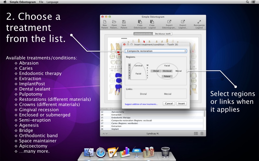The width and height of the screenshot is (259, 161).
Task: Launch Safari from the Dock
Action: (x=101, y=152)
